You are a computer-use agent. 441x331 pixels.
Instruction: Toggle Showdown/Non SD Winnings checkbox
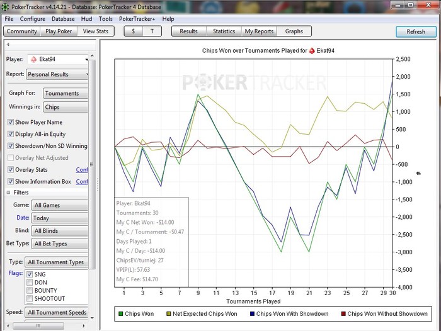click(11, 146)
